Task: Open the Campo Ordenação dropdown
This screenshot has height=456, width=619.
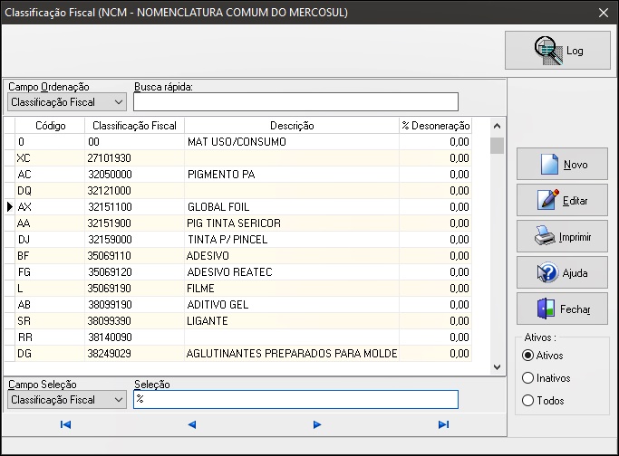Action: point(67,102)
